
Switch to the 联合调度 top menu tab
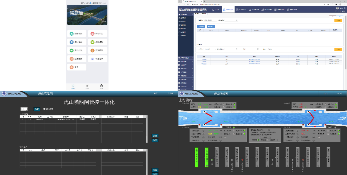pyautogui.click(x=240, y=10)
